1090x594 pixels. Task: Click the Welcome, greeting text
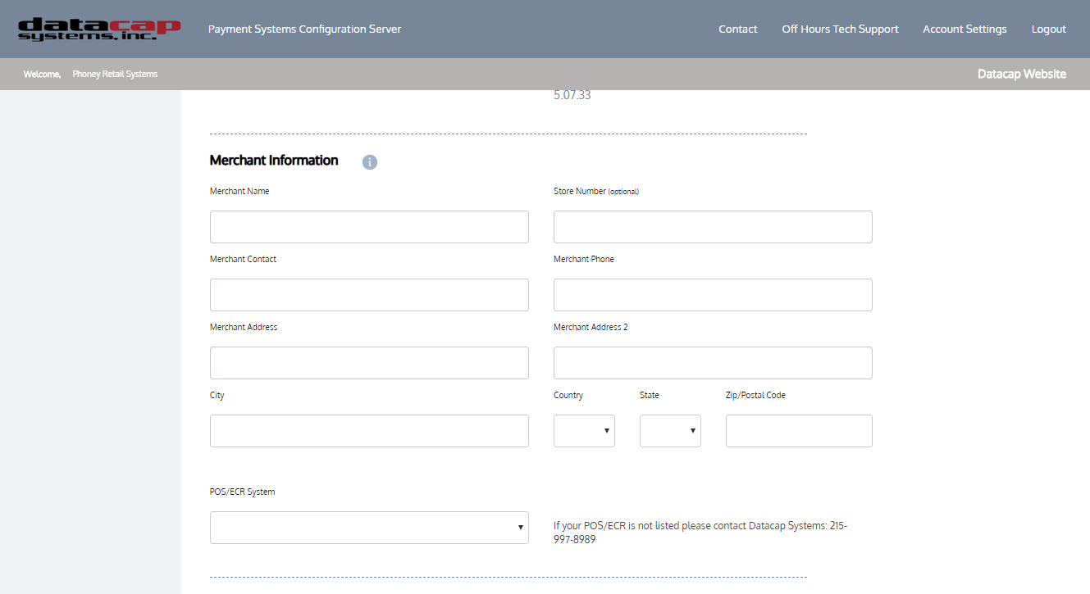(x=42, y=74)
